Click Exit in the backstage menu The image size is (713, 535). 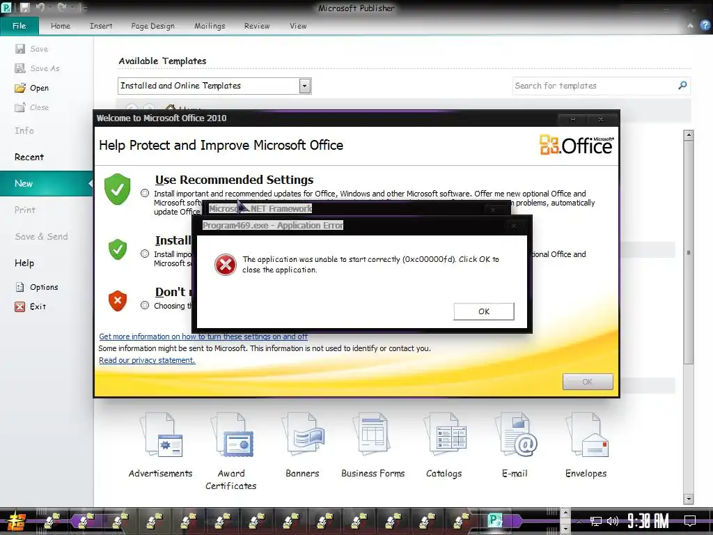(31, 307)
